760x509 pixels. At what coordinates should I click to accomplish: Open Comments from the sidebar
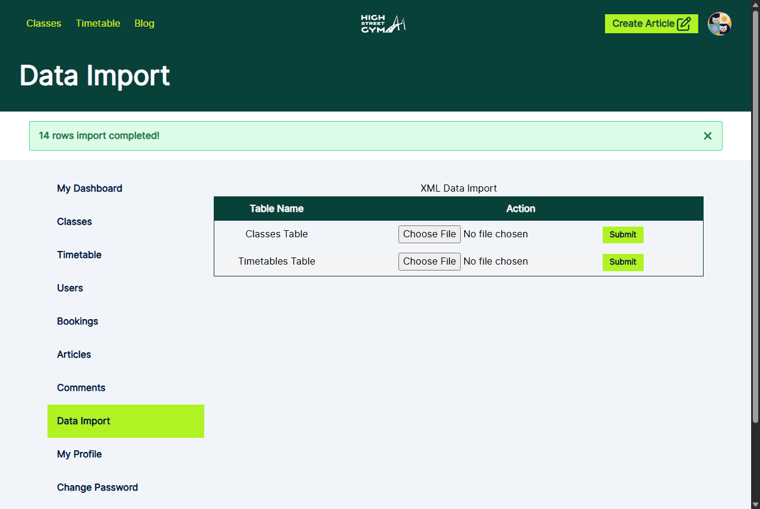point(81,388)
